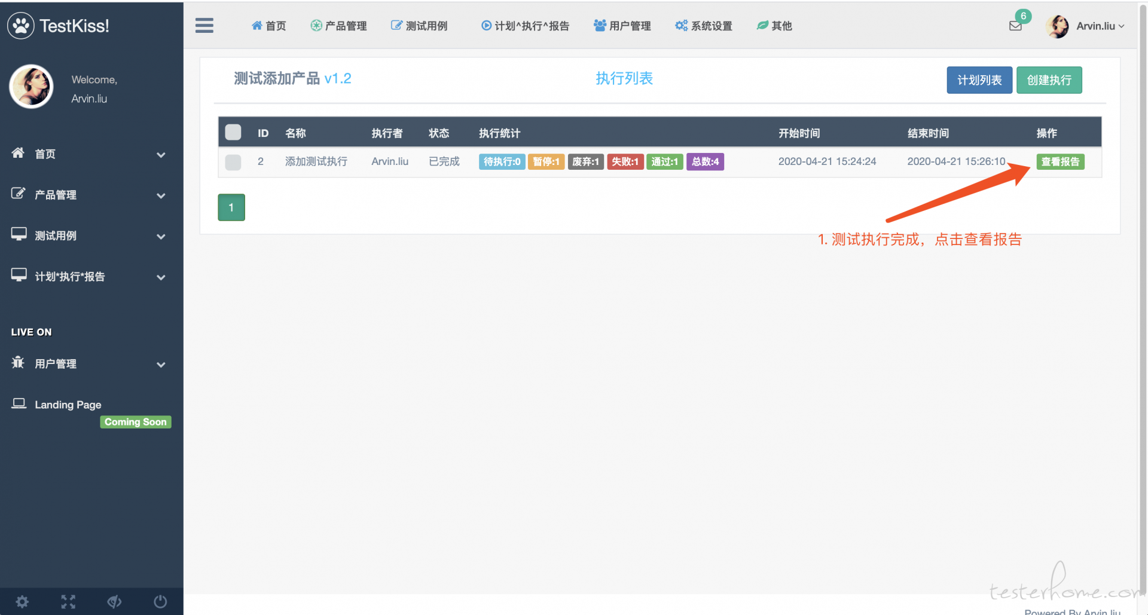Toggle the select-all checkbox in table header
This screenshot has height=615, width=1148.
[x=233, y=132]
